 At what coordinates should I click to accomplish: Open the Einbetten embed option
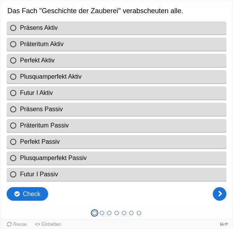48,224
